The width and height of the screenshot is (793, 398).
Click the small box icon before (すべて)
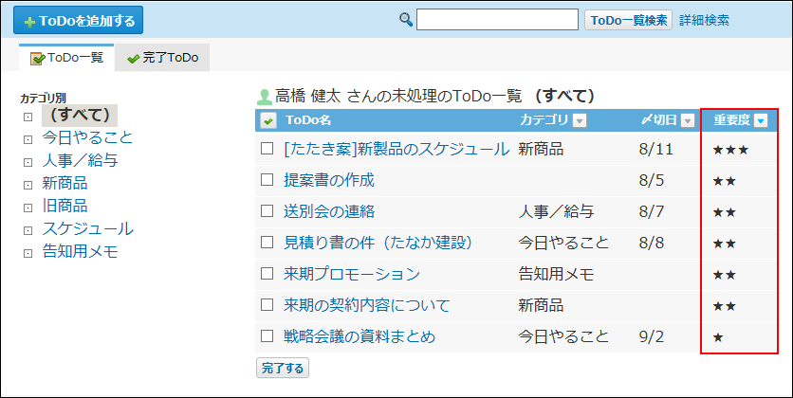coord(28,118)
